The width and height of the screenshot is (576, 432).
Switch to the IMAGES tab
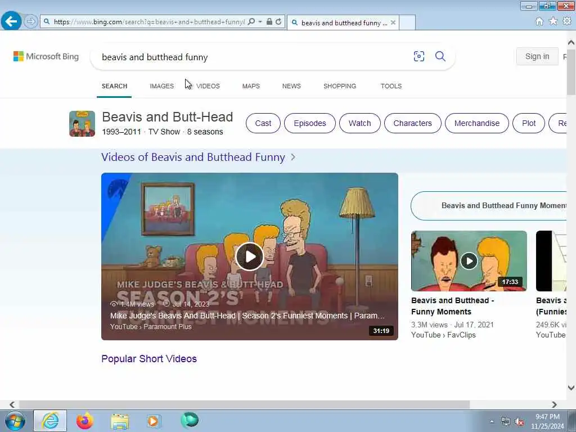161,86
